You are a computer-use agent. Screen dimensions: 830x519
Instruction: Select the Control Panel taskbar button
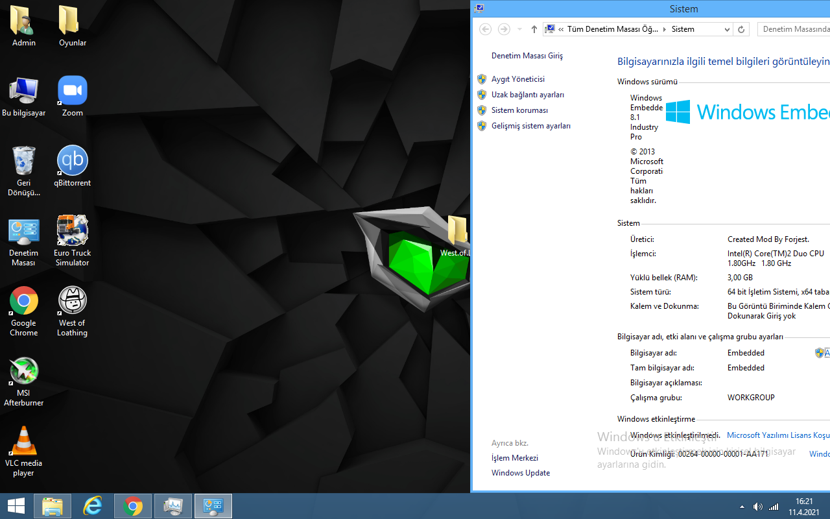click(213, 506)
